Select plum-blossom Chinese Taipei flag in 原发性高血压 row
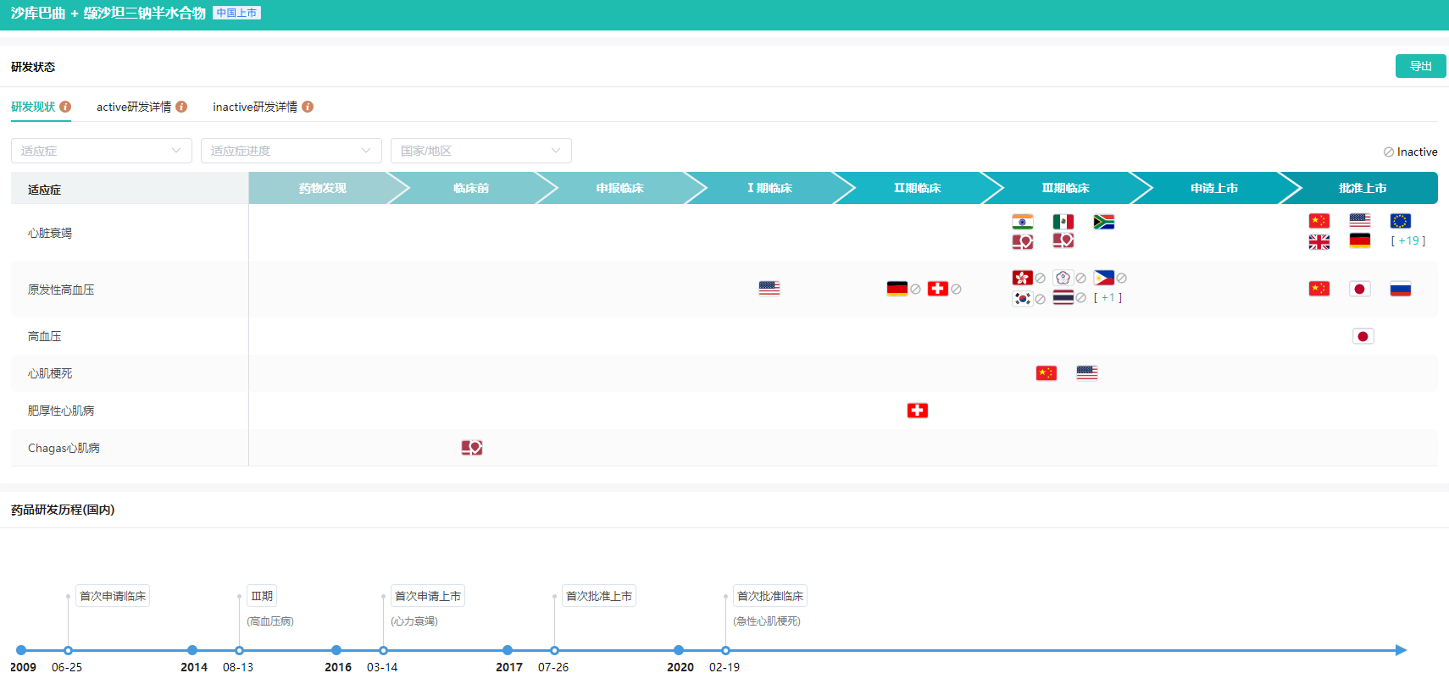The width and height of the screenshot is (1449, 684). click(x=1063, y=278)
